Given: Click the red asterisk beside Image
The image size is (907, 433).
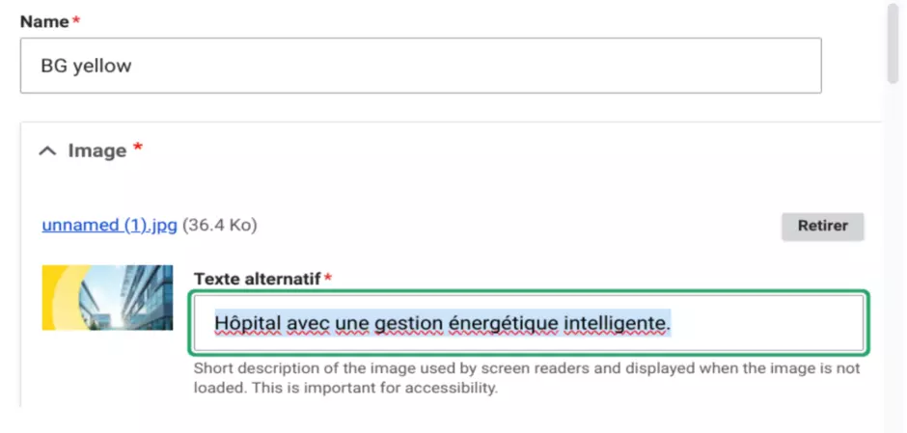Looking at the screenshot, I should tap(138, 149).
